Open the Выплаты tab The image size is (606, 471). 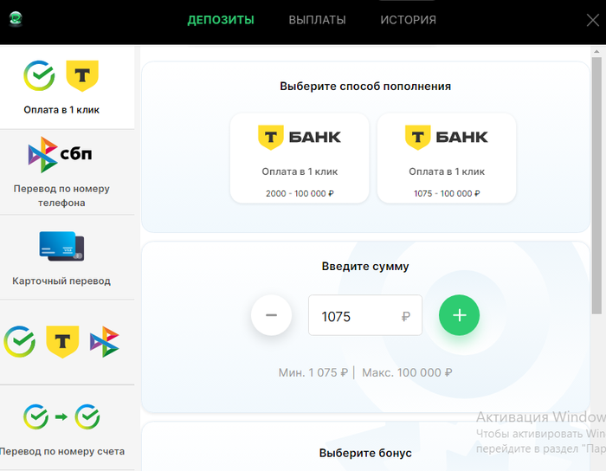317,20
